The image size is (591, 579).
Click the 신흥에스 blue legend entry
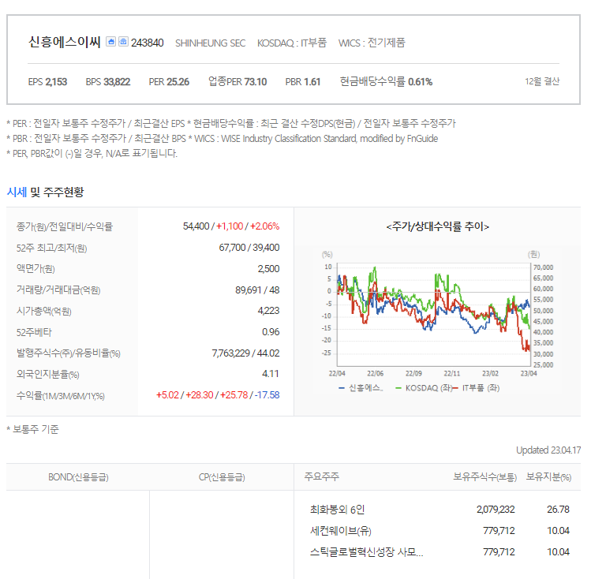pos(361,388)
